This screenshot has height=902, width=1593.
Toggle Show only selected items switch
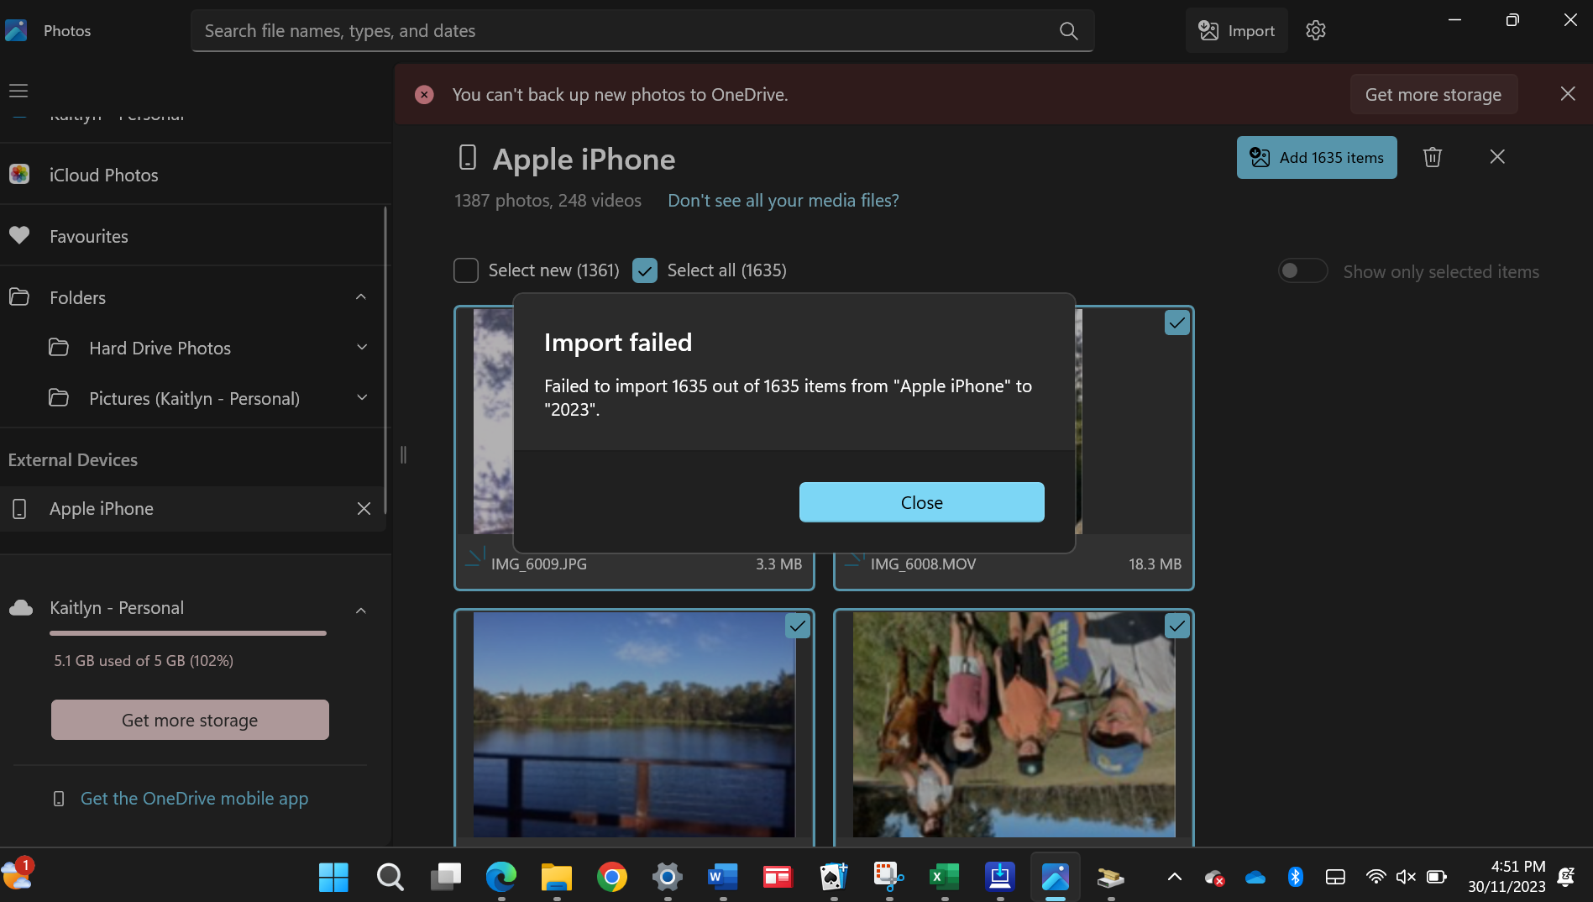pos(1302,271)
